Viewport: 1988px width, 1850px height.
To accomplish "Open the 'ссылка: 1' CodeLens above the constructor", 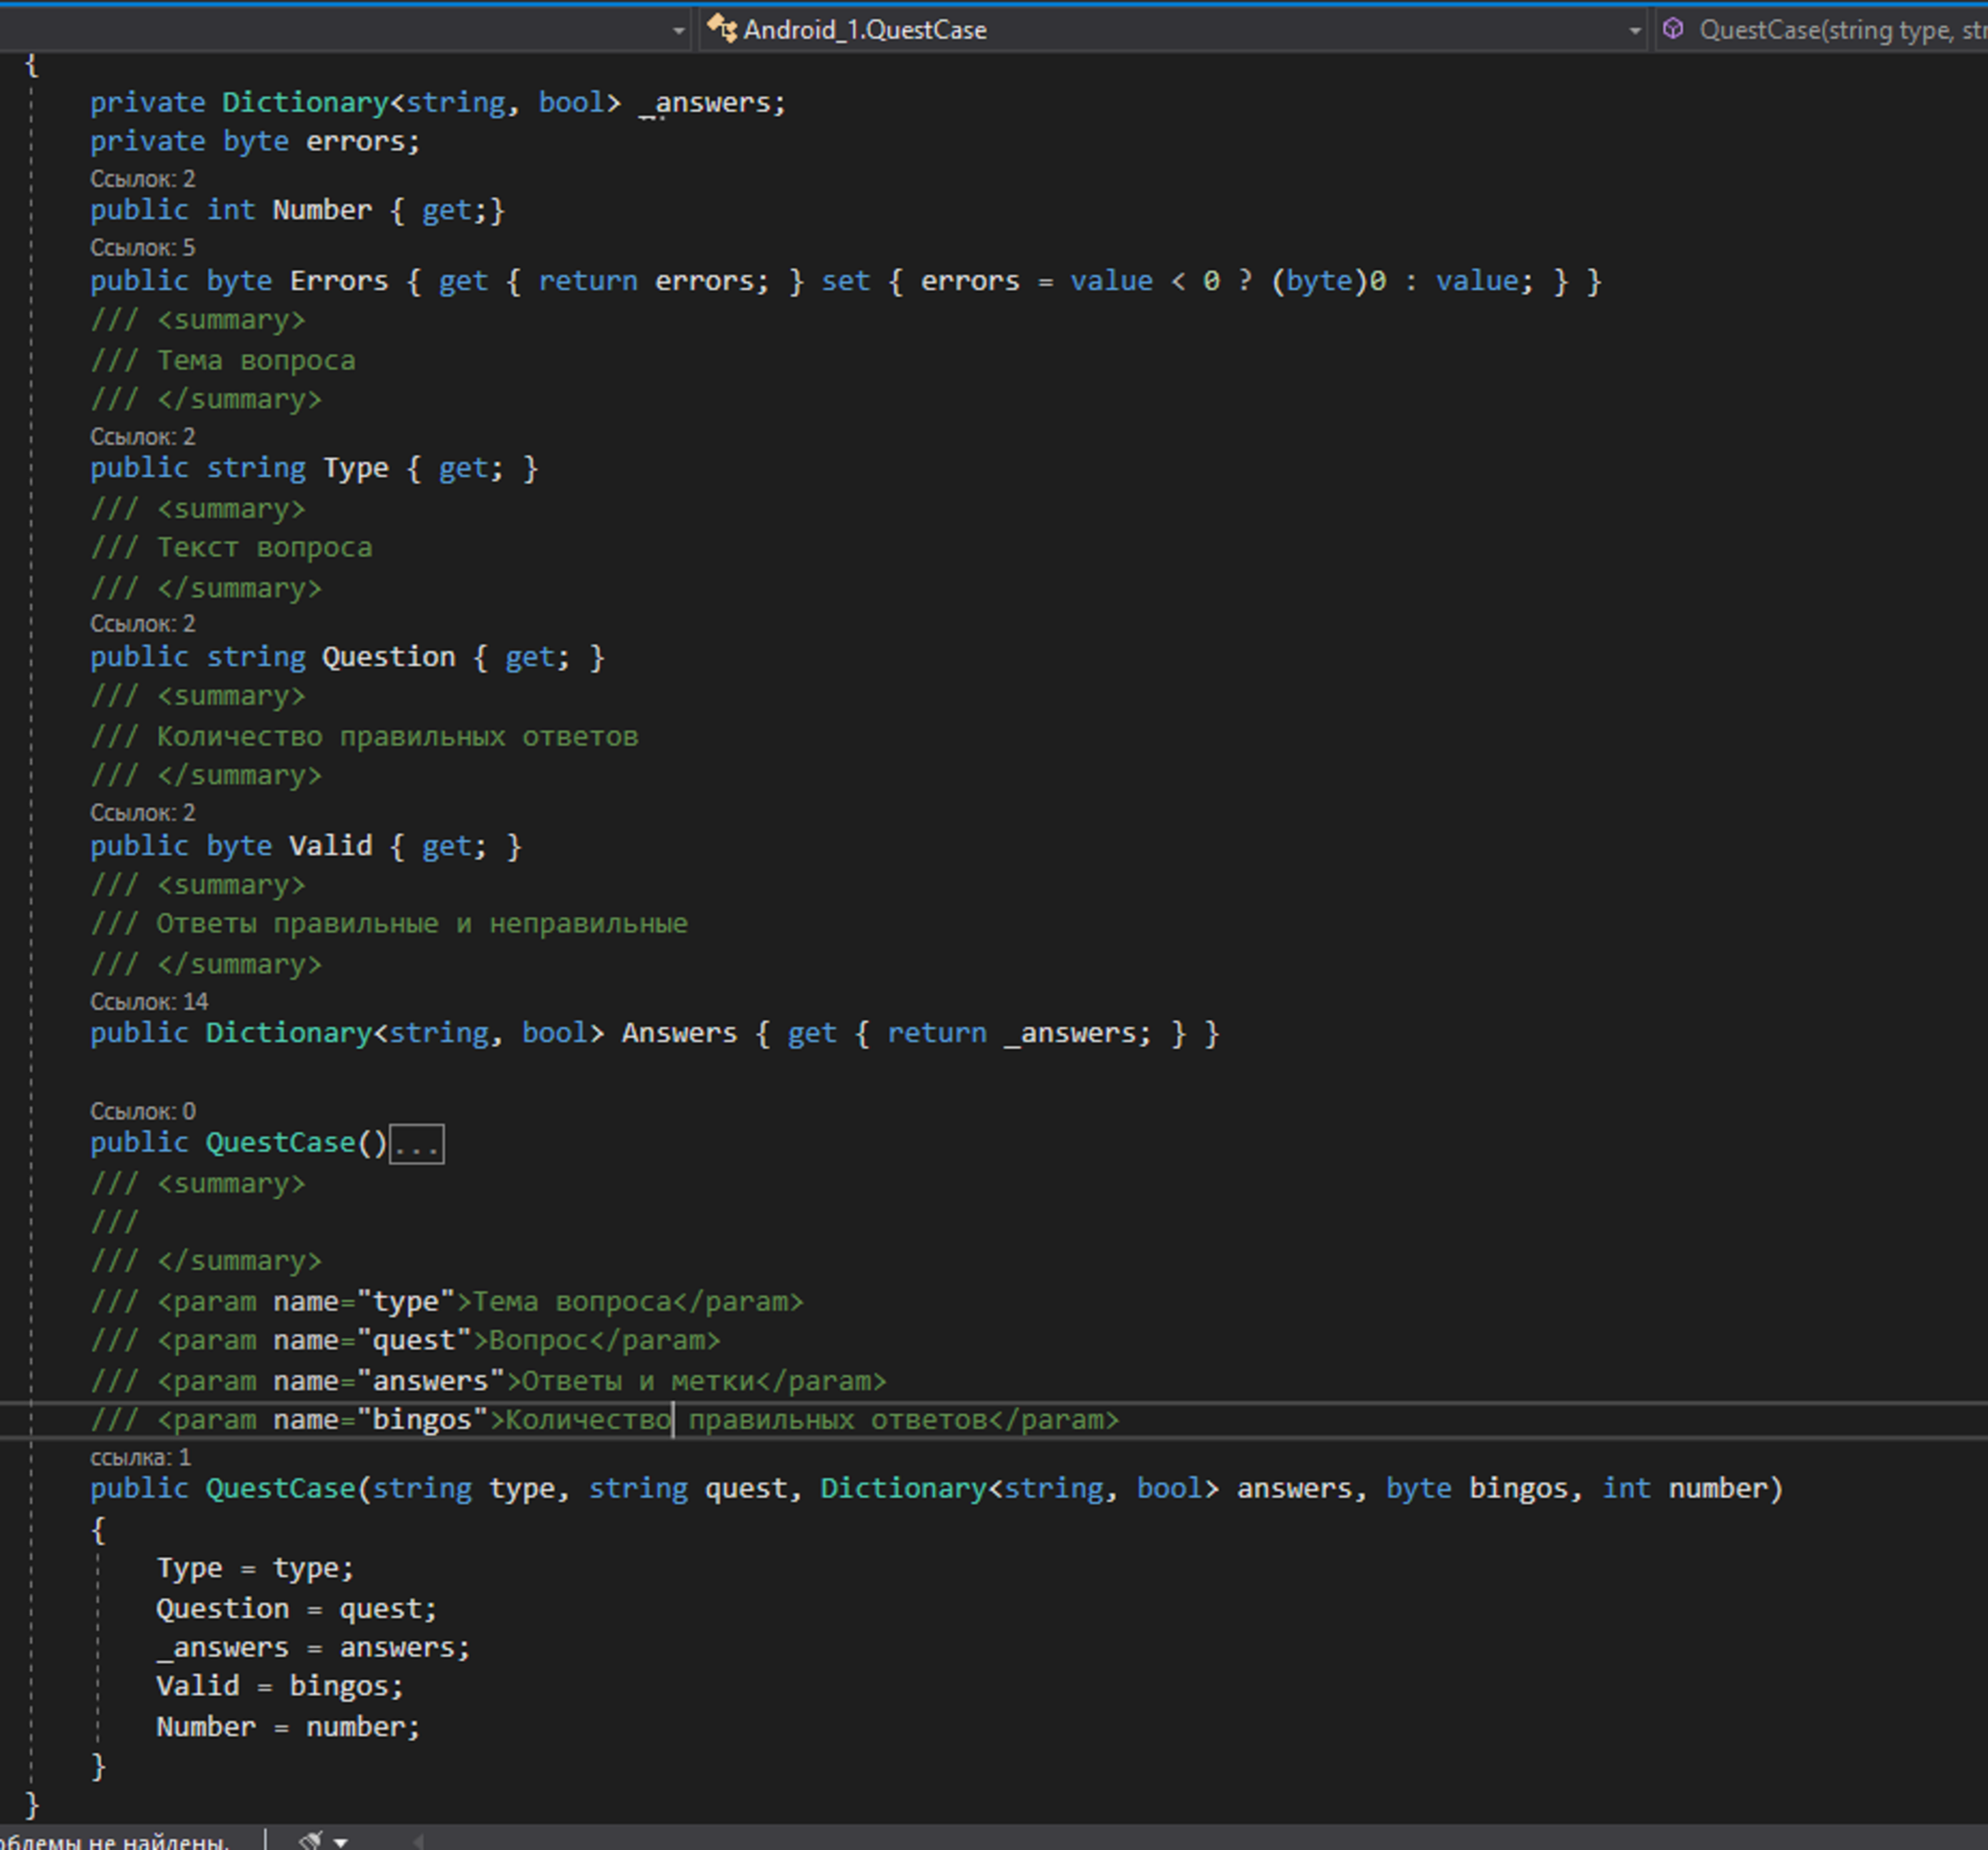I will [140, 1457].
